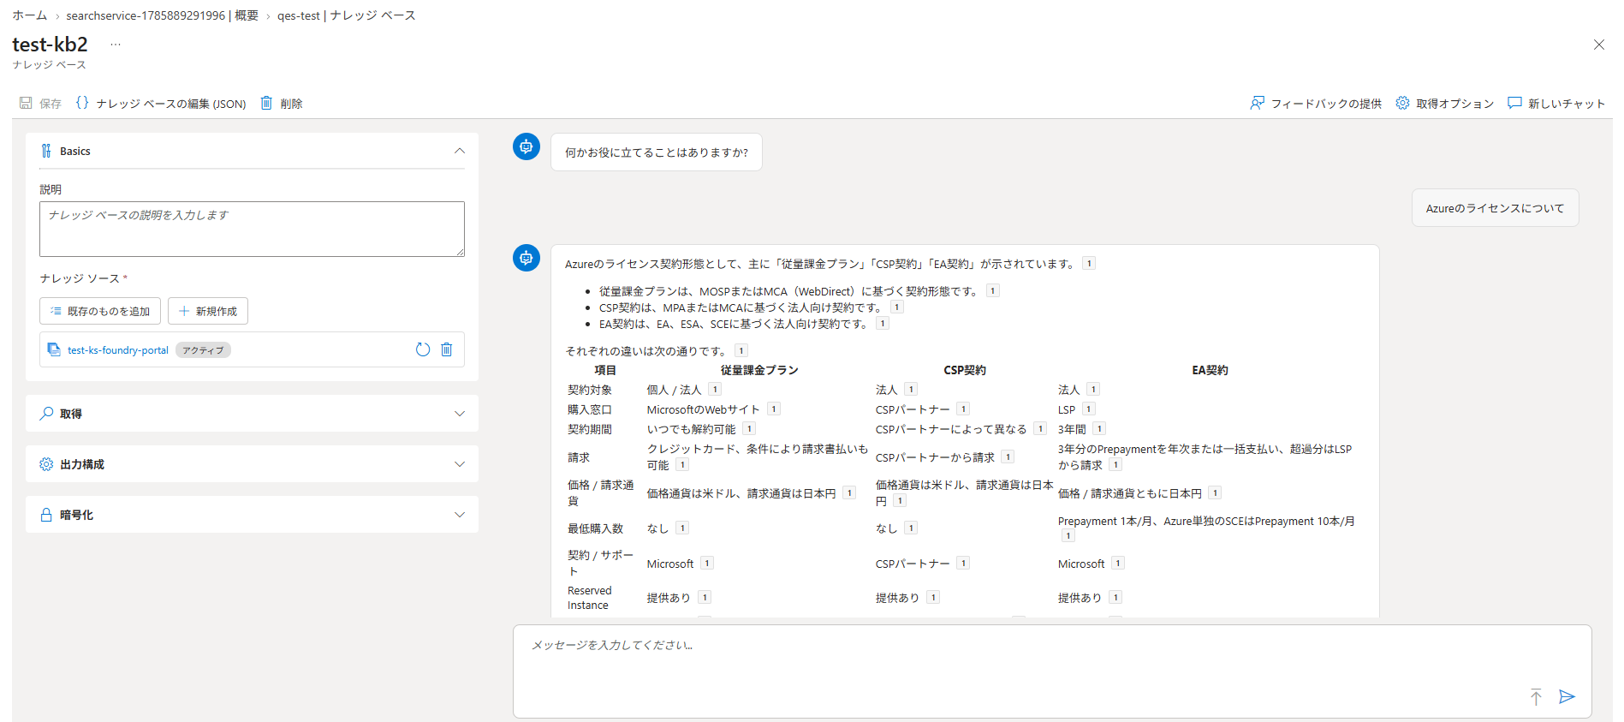Open citation next to LSP cell
Screen dimensions: 1624x722
pyautogui.click(x=1089, y=409)
